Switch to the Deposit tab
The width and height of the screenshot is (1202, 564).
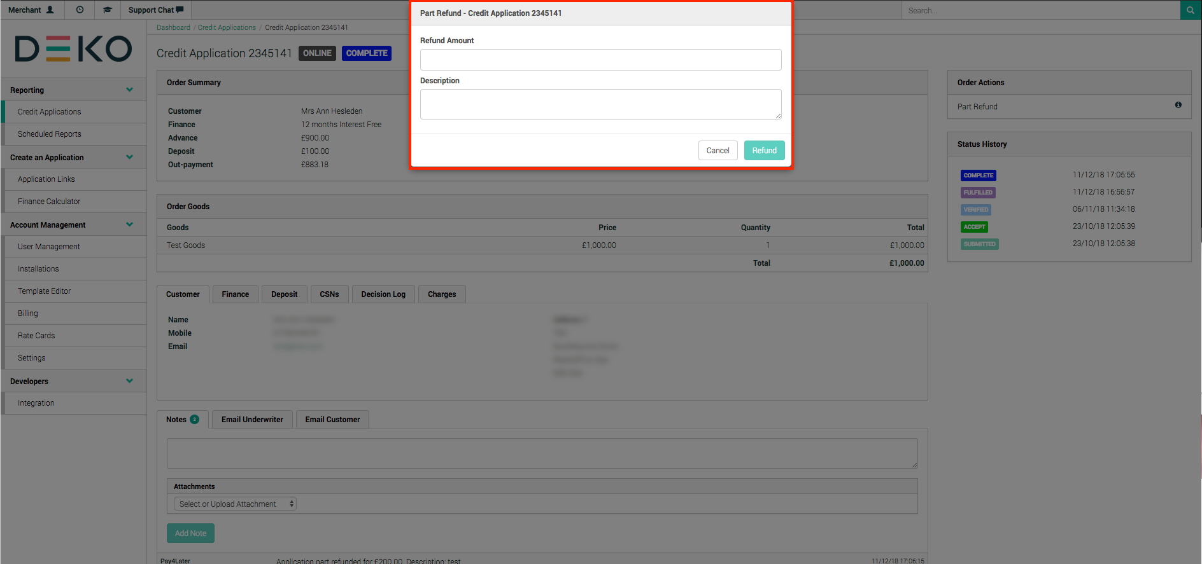click(x=285, y=294)
